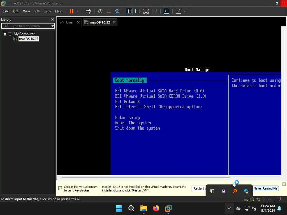Screen dimensions: 287x215
Task: Click the OneDrive tray icon
Action: point(238,208)
